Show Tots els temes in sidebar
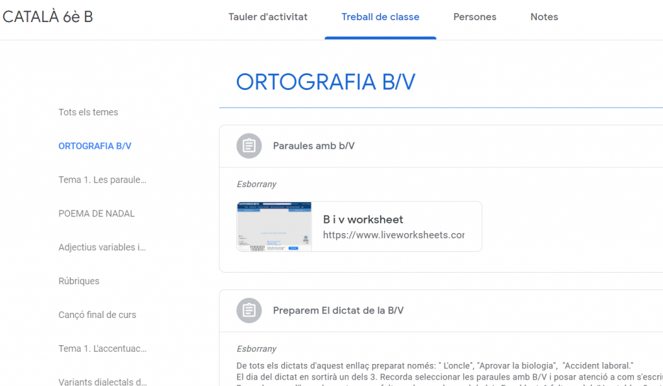The width and height of the screenshot is (663, 386). (x=88, y=112)
